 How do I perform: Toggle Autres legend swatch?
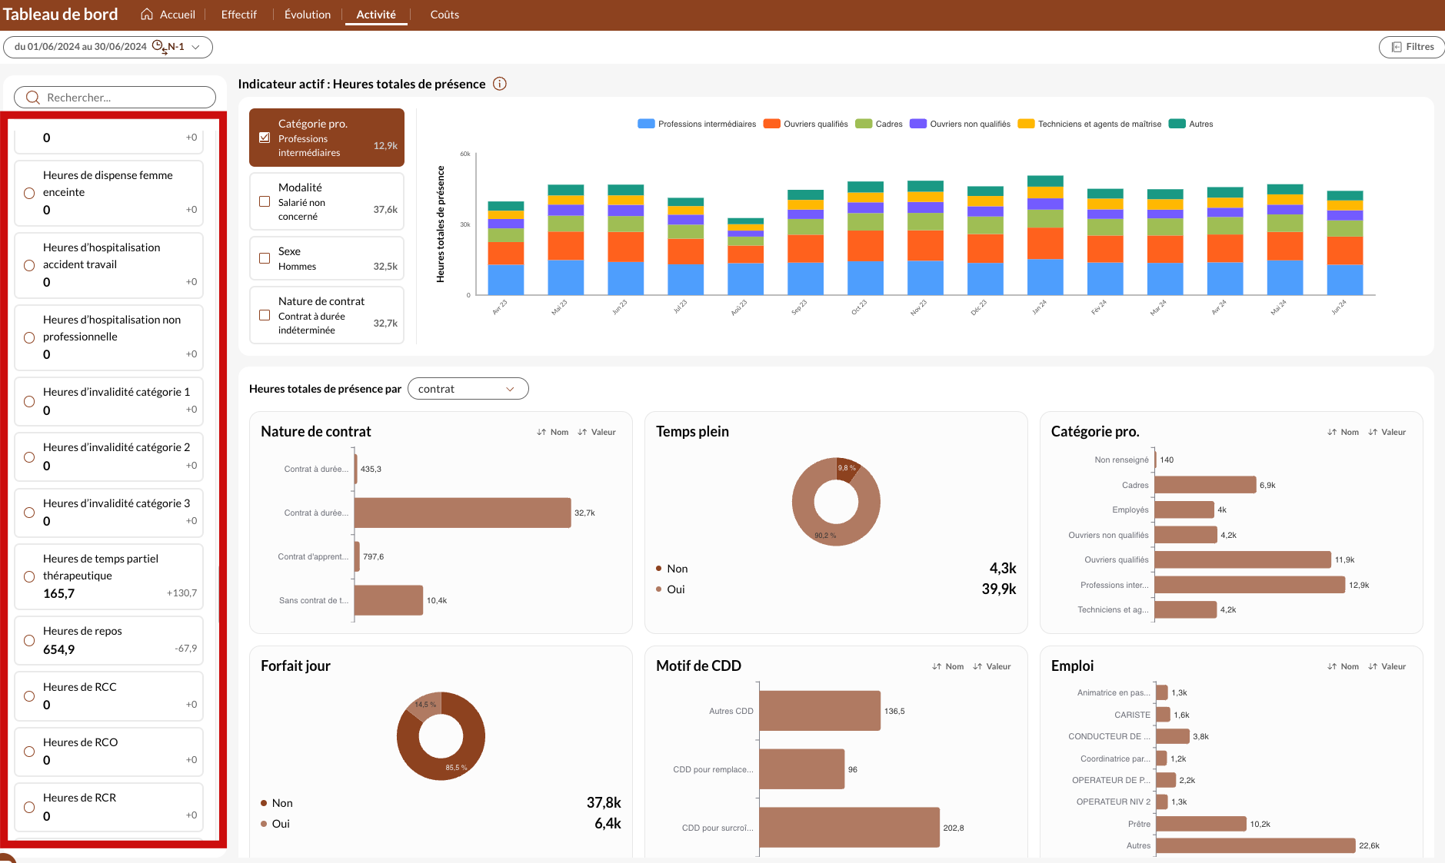click(x=1177, y=124)
